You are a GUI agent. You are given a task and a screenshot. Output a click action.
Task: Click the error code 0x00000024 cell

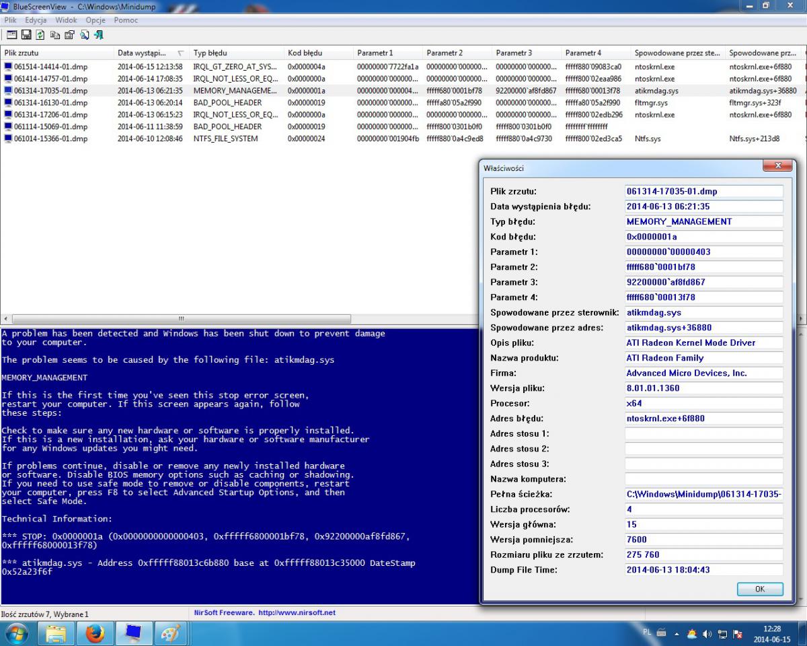pyautogui.click(x=306, y=139)
